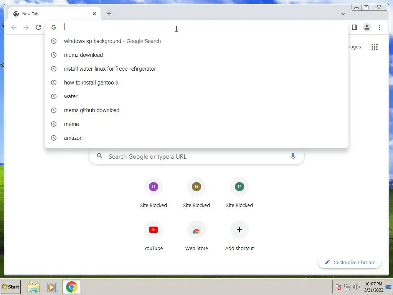This screenshot has width=393, height=295.
Task: Start voice search with microphone icon
Action: pos(293,156)
